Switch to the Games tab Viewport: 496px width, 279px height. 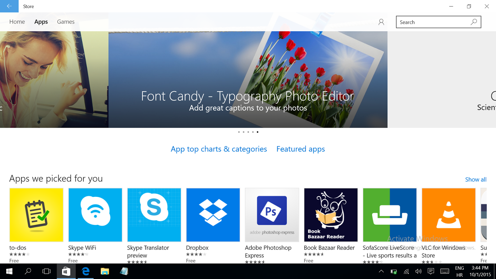coord(66,22)
